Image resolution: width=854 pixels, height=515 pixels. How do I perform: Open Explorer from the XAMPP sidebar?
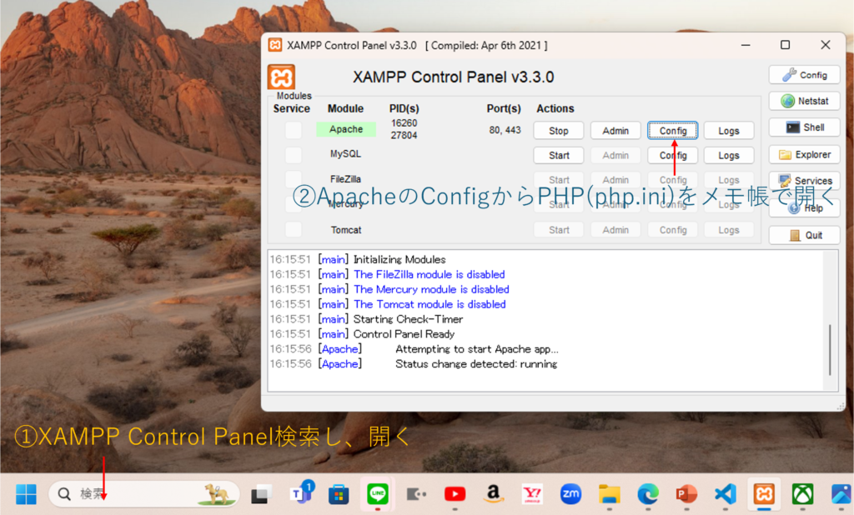(x=804, y=154)
